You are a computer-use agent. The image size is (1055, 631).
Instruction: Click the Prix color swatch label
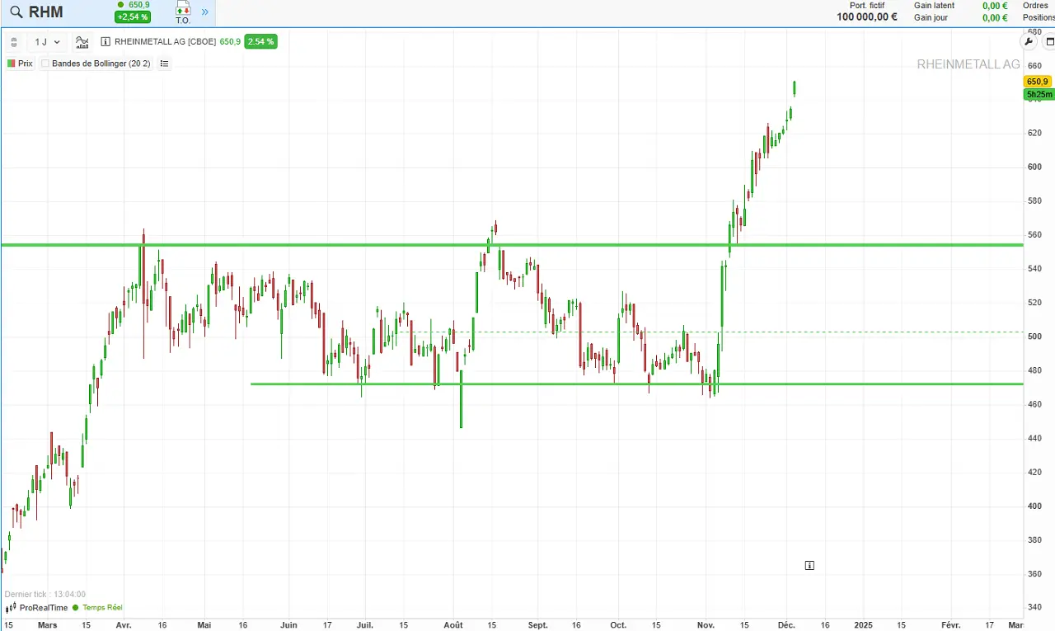click(20, 64)
